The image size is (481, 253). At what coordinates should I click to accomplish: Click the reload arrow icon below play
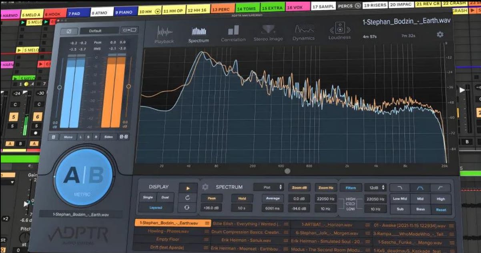(188, 198)
